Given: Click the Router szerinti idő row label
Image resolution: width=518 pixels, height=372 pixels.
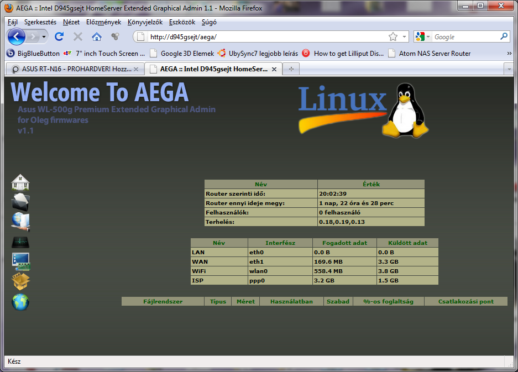Looking at the screenshot, I should [x=235, y=193].
